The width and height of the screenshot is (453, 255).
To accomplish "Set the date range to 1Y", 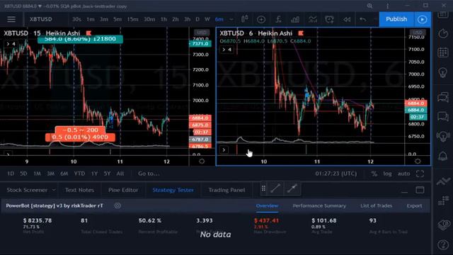I will click(x=94, y=174).
